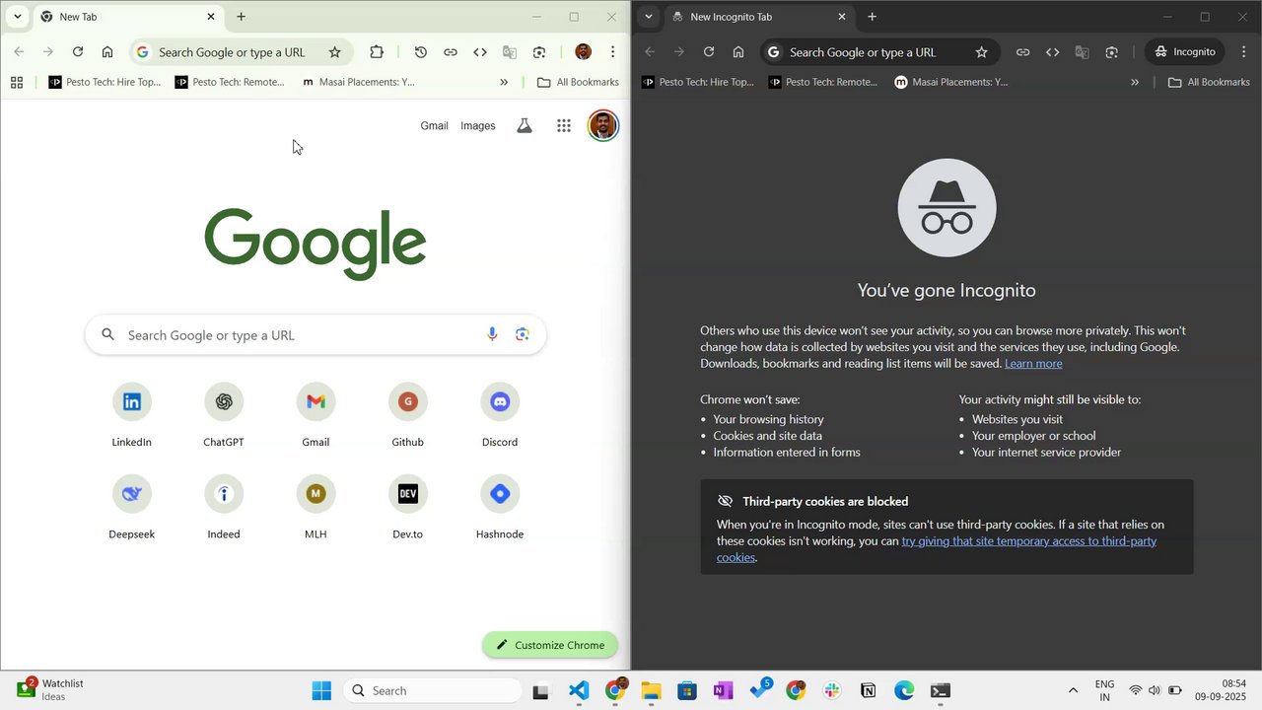
Task: Click link extension icon in Incognito toolbar
Action: click(1023, 52)
